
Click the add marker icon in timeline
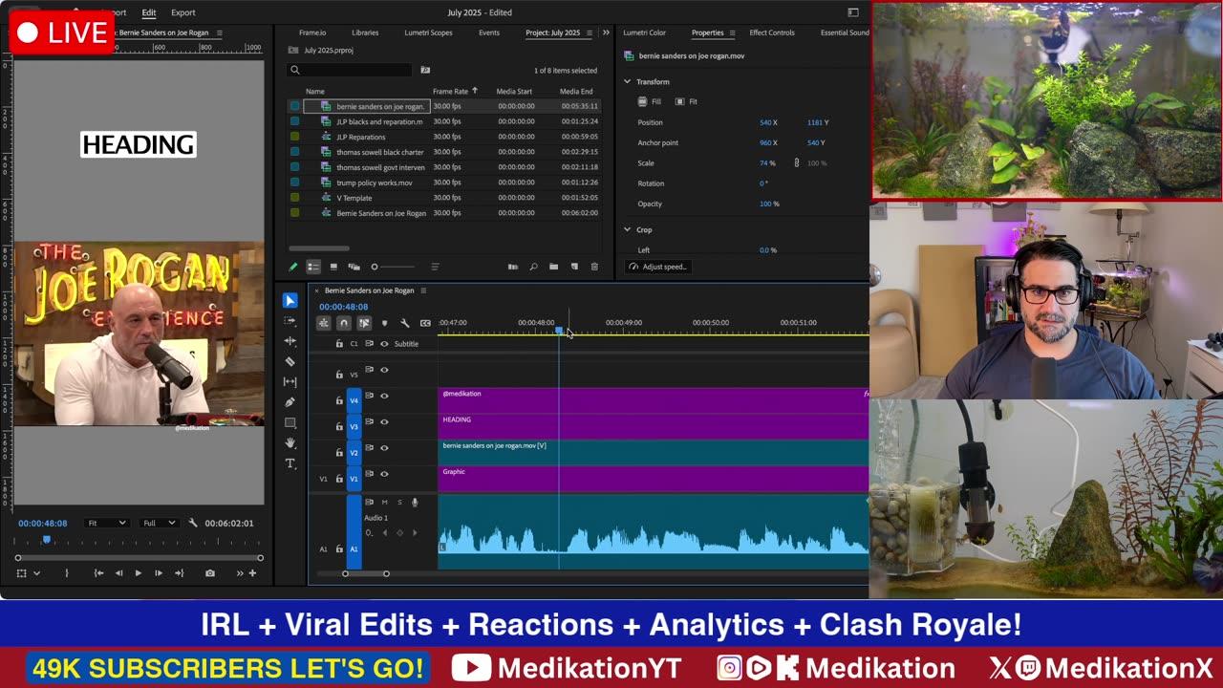tap(385, 323)
